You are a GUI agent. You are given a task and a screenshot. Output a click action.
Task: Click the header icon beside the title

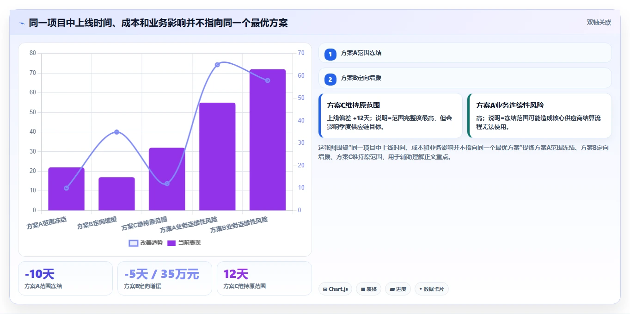point(22,23)
